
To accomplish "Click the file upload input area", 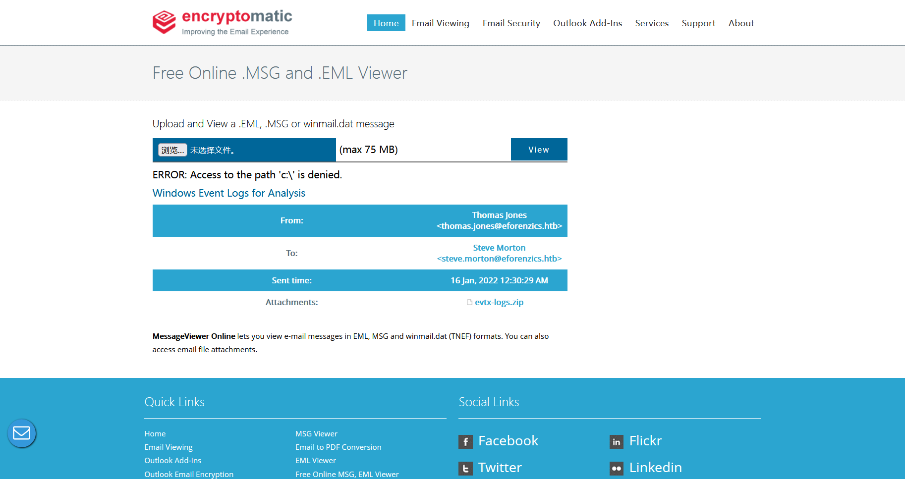I will click(244, 150).
